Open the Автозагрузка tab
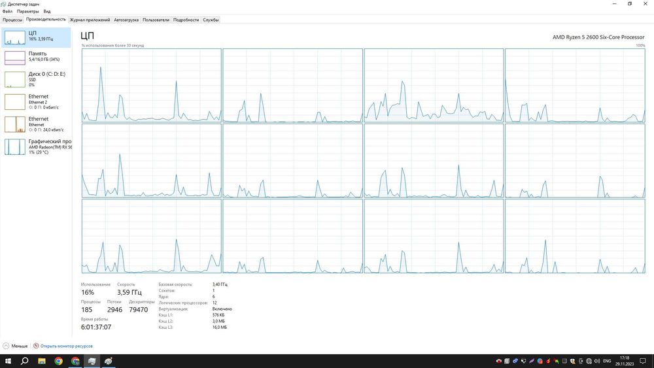 pyautogui.click(x=126, y=20)
